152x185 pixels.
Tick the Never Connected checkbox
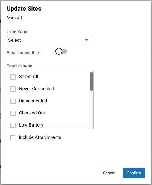coord(13,89)
